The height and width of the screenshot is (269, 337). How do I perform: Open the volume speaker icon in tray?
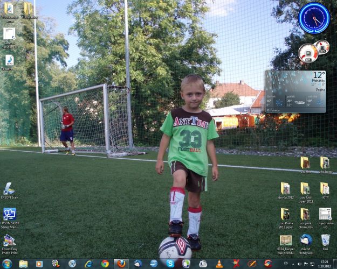click(299, 264)
